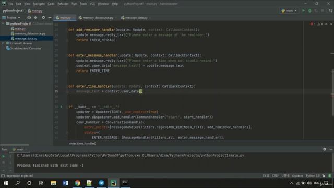Click the Stop icon in top toolbar

(x=323, y=10)
